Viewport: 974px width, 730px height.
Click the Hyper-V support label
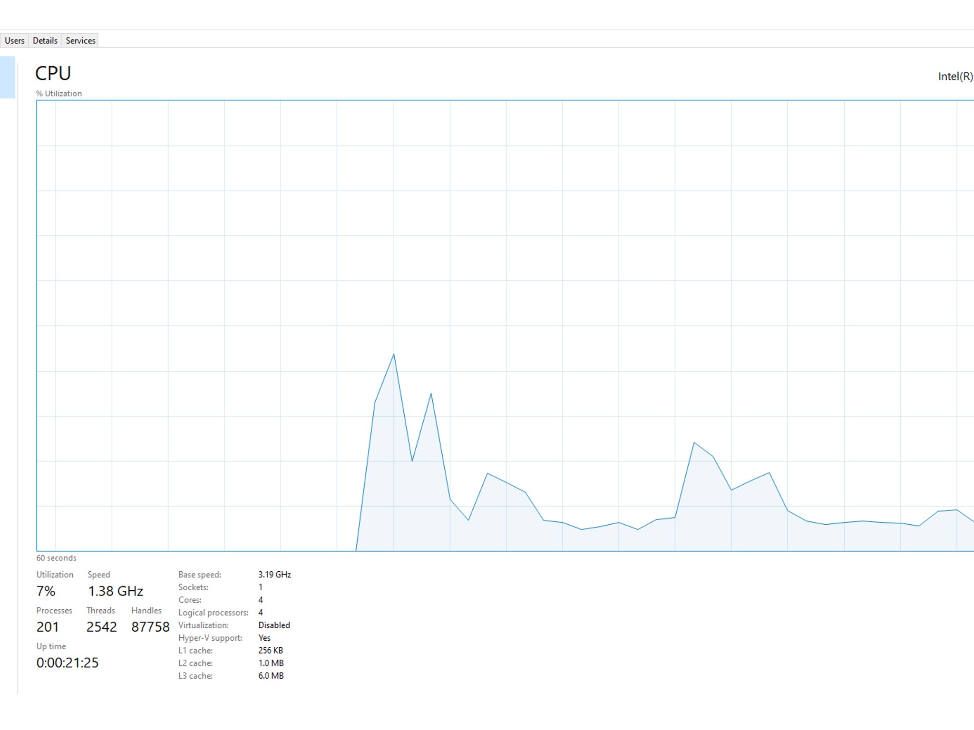point(210,638)
